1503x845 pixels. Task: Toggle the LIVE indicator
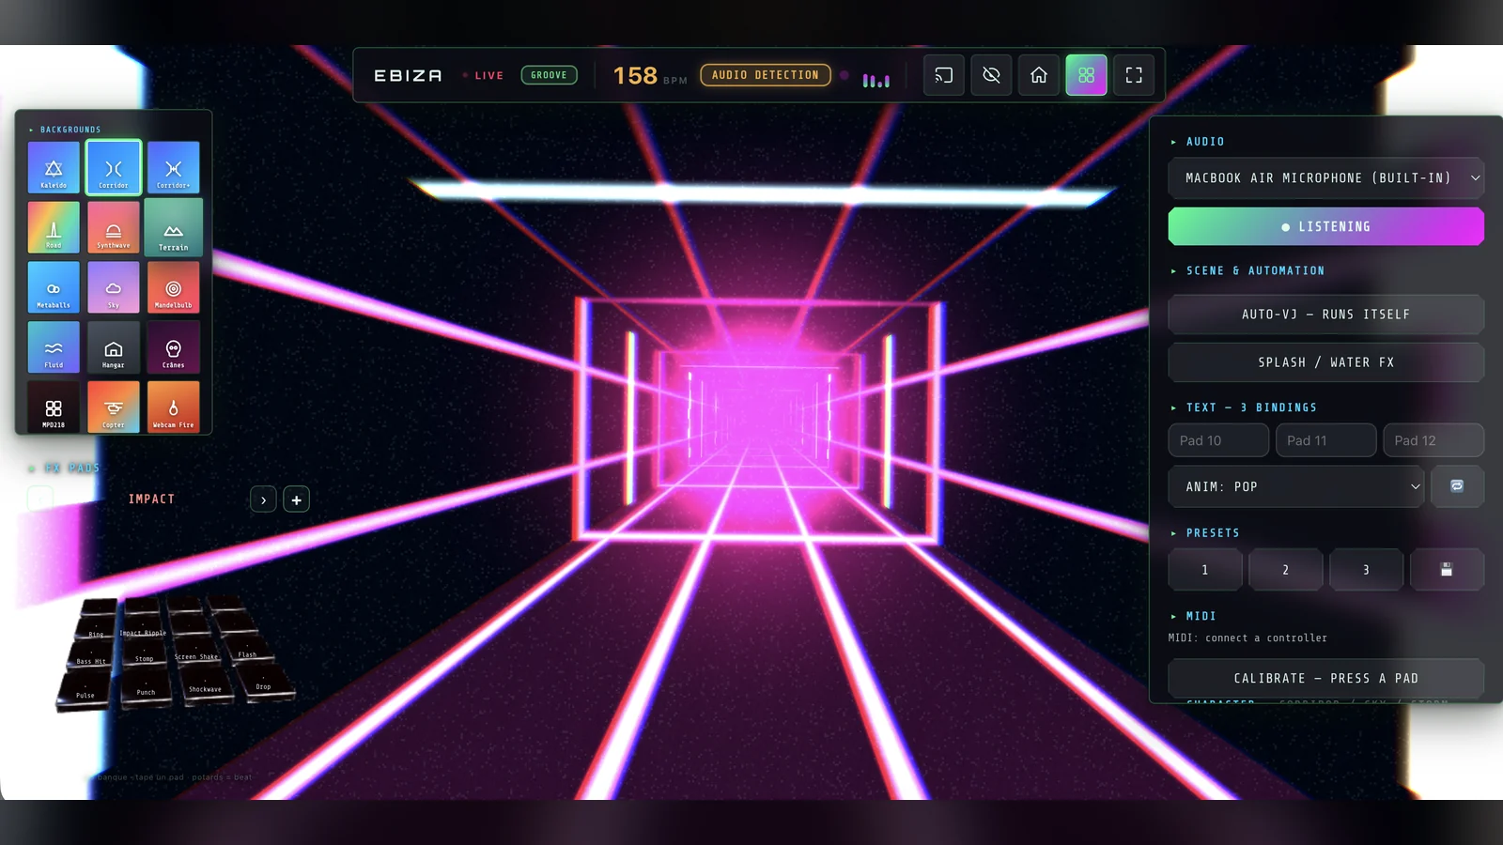click(x=483, y=75)
